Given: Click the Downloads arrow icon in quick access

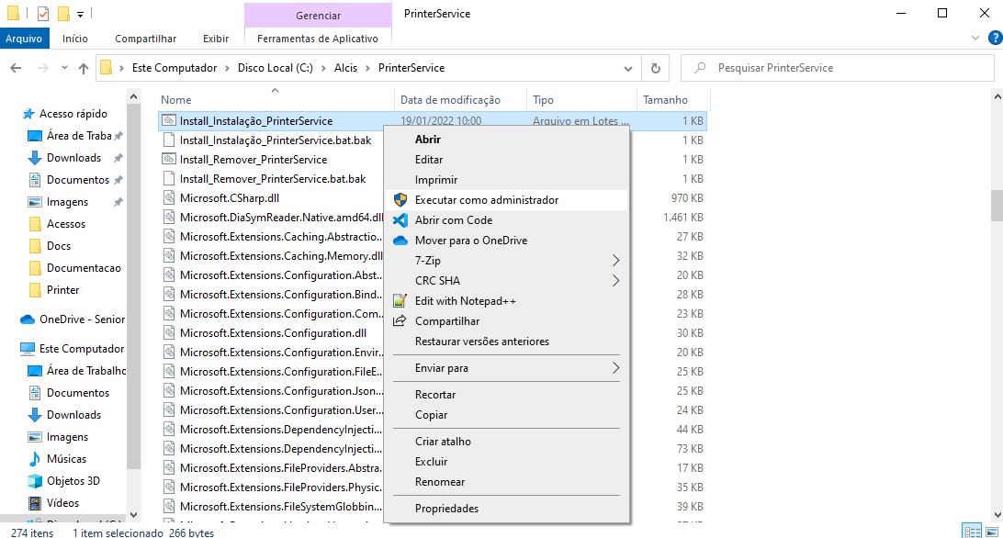Looking at the screenshot, I should pyautogui.click(x=35, y=158).
